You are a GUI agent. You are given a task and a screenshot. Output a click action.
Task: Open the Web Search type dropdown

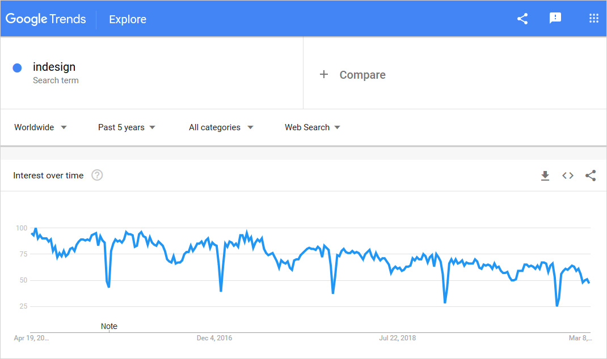pos(313,127)
